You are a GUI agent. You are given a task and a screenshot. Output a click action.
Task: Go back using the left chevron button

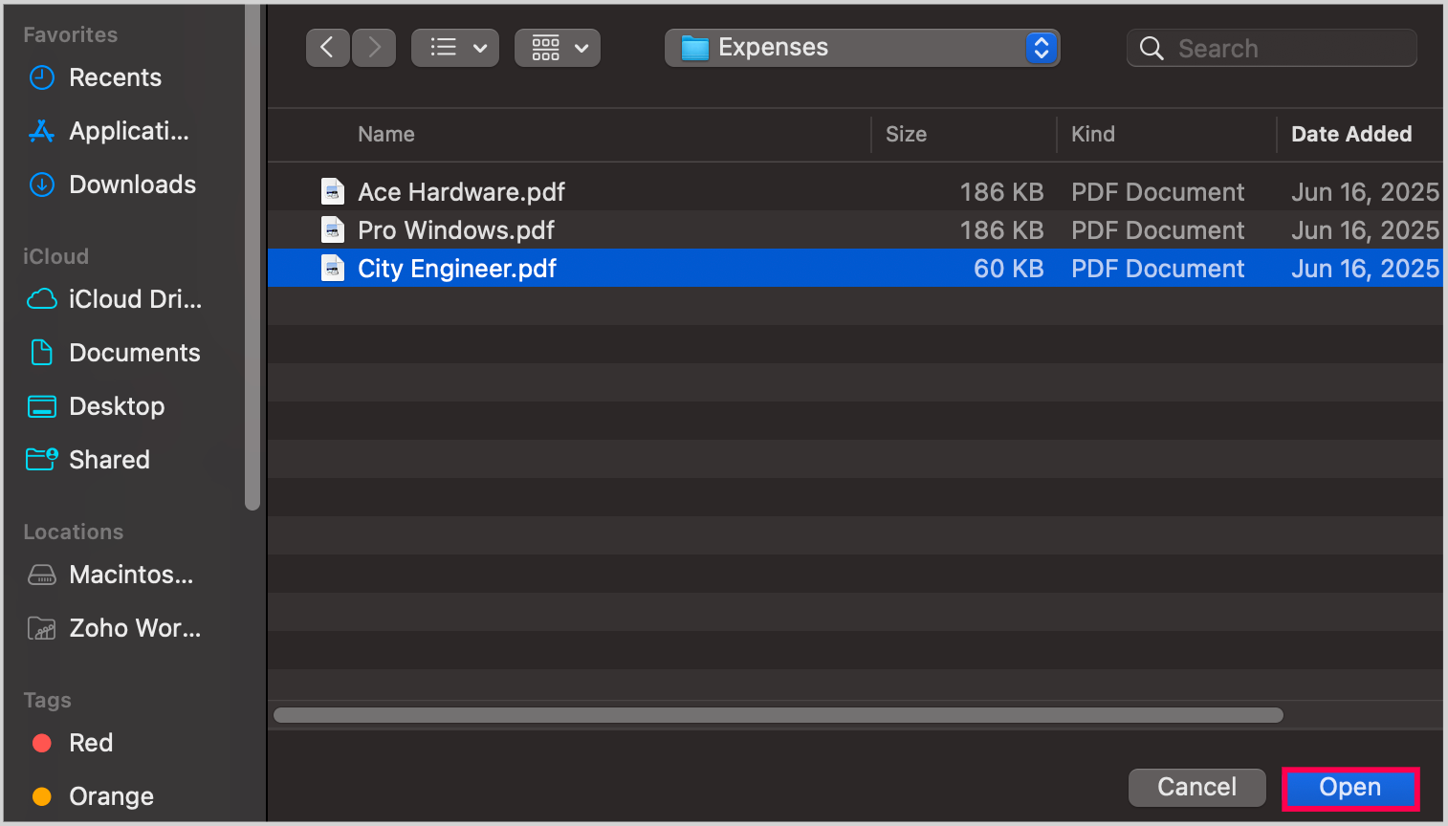[327, 48]
